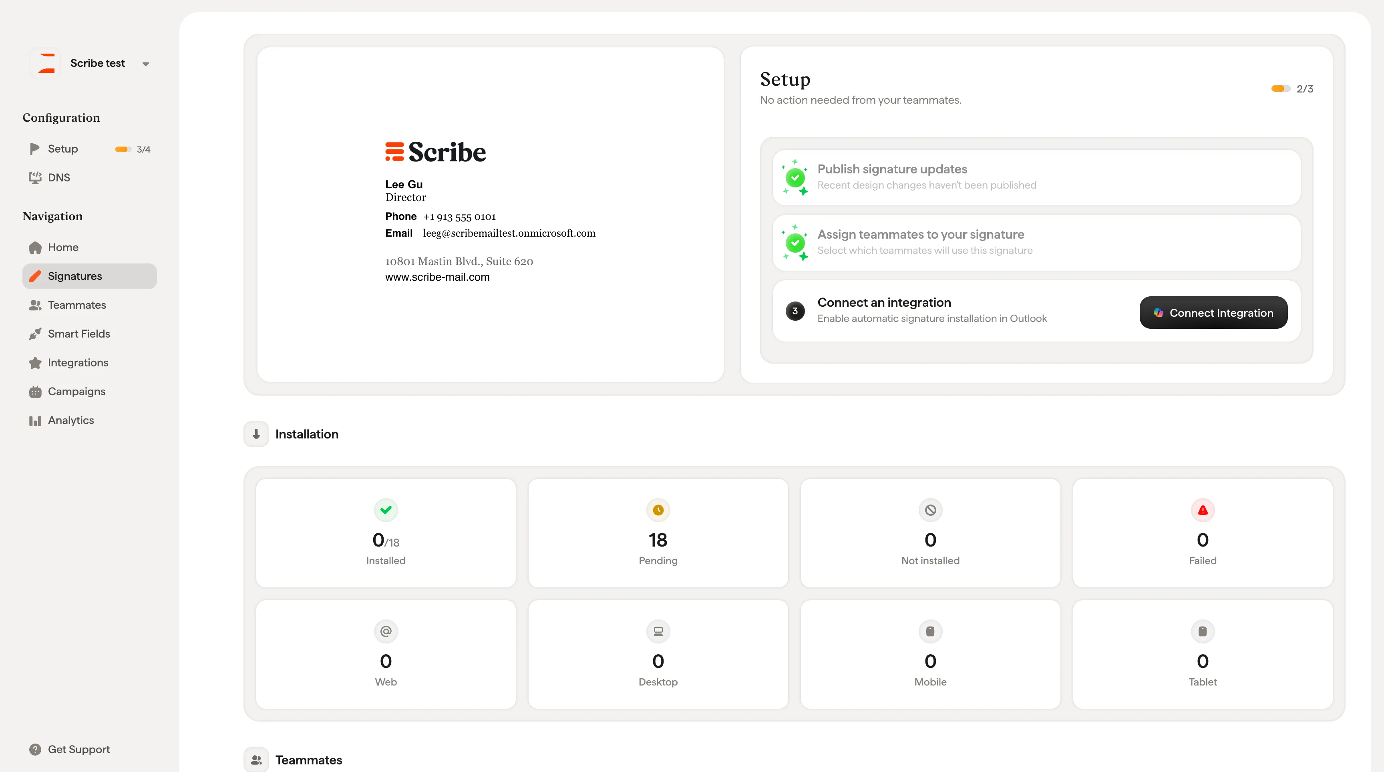Click the step 3 number badge

(x=795, y=311)
